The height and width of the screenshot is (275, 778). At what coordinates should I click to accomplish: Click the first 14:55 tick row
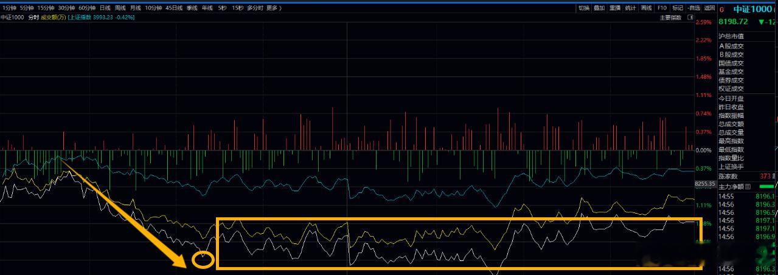(x=748, y=196)
